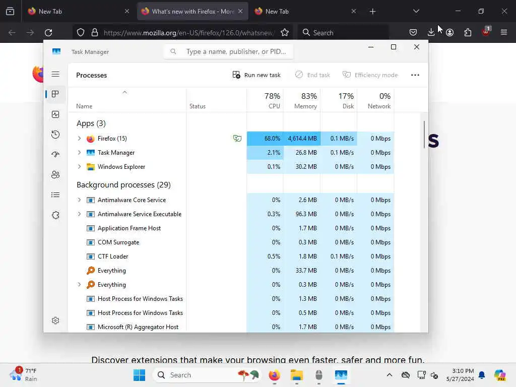
Task: Open Users page icon in sidebar
Action: tap(55, 174)
